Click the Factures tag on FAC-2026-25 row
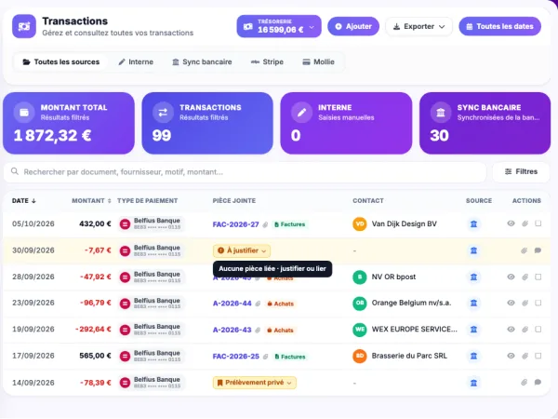Screen dimensions: 558x419 [x=290, y=357]
